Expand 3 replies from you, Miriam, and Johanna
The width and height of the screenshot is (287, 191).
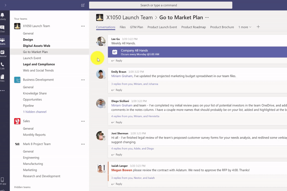pos(135,84)
